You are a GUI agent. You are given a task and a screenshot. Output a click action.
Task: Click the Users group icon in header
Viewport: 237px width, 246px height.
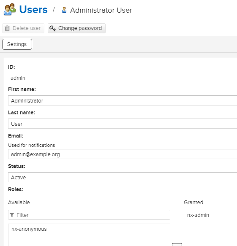[x=10, y=10]
